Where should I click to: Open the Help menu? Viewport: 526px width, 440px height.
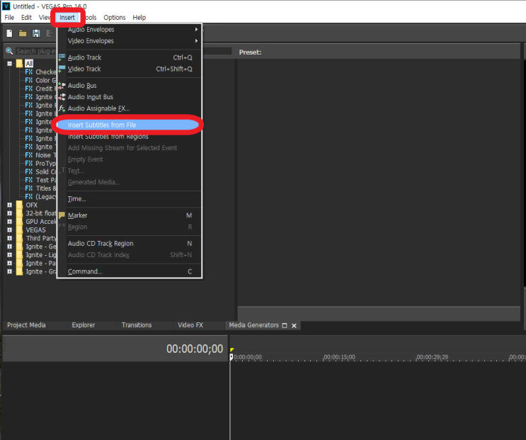(139, 18)
